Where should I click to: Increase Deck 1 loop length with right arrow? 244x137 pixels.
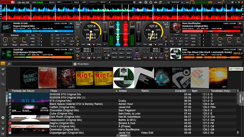72,38
